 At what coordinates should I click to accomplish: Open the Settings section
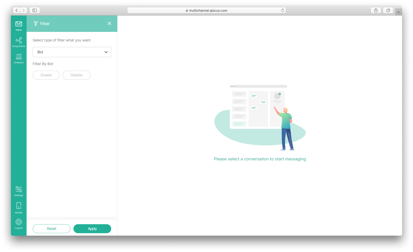[19, 191]
